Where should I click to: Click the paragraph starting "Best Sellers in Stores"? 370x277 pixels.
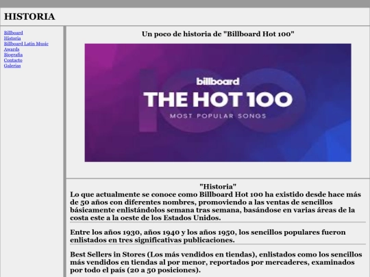point(216,262)
